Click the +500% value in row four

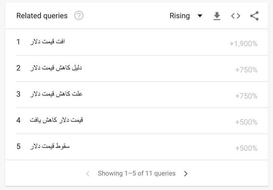(x=246, y=122)
